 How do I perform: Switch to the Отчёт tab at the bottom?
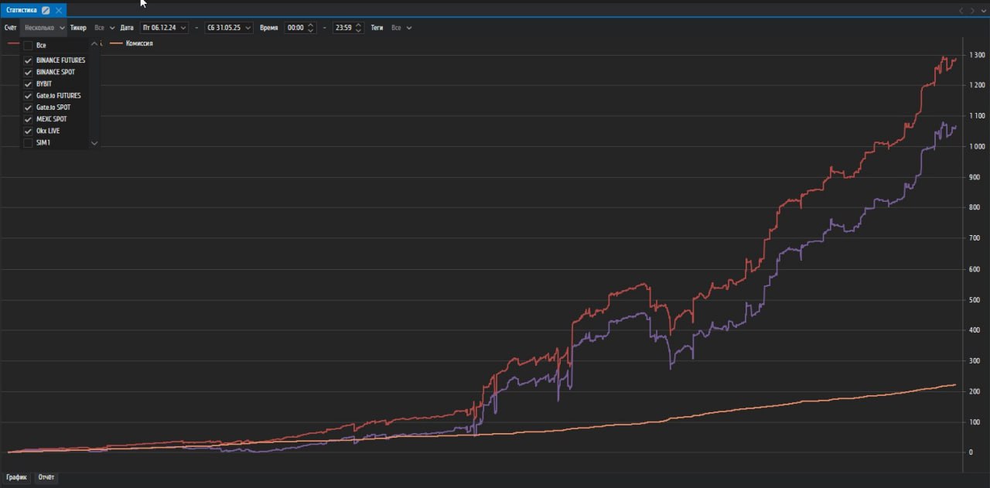click(46, 477)
